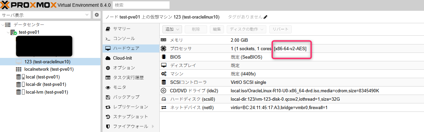
Task: Select the Display (ディスプレイ) row
Action: click(x=292, y=65)
